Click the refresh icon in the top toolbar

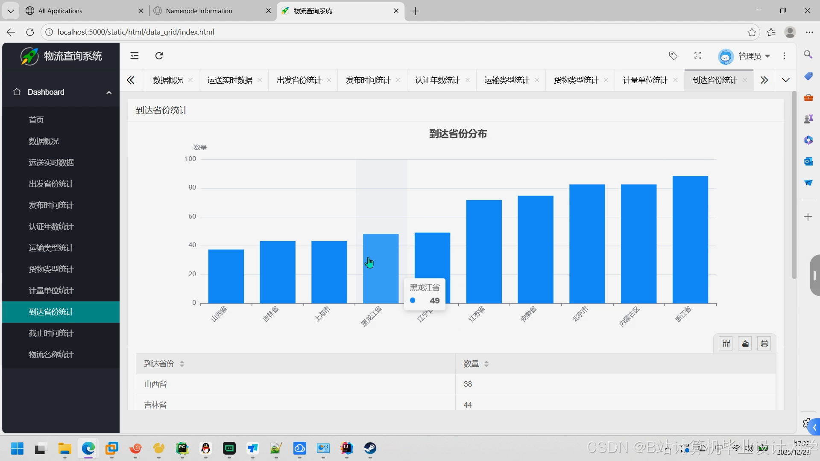click(159, 56)
